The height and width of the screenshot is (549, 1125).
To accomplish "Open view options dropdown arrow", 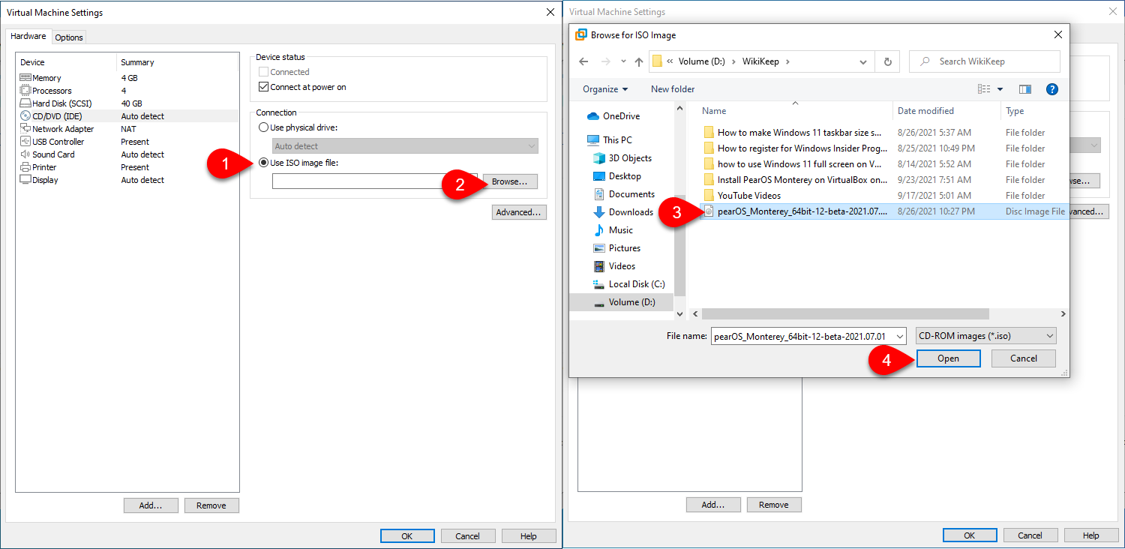I will tap(1000, 89).
